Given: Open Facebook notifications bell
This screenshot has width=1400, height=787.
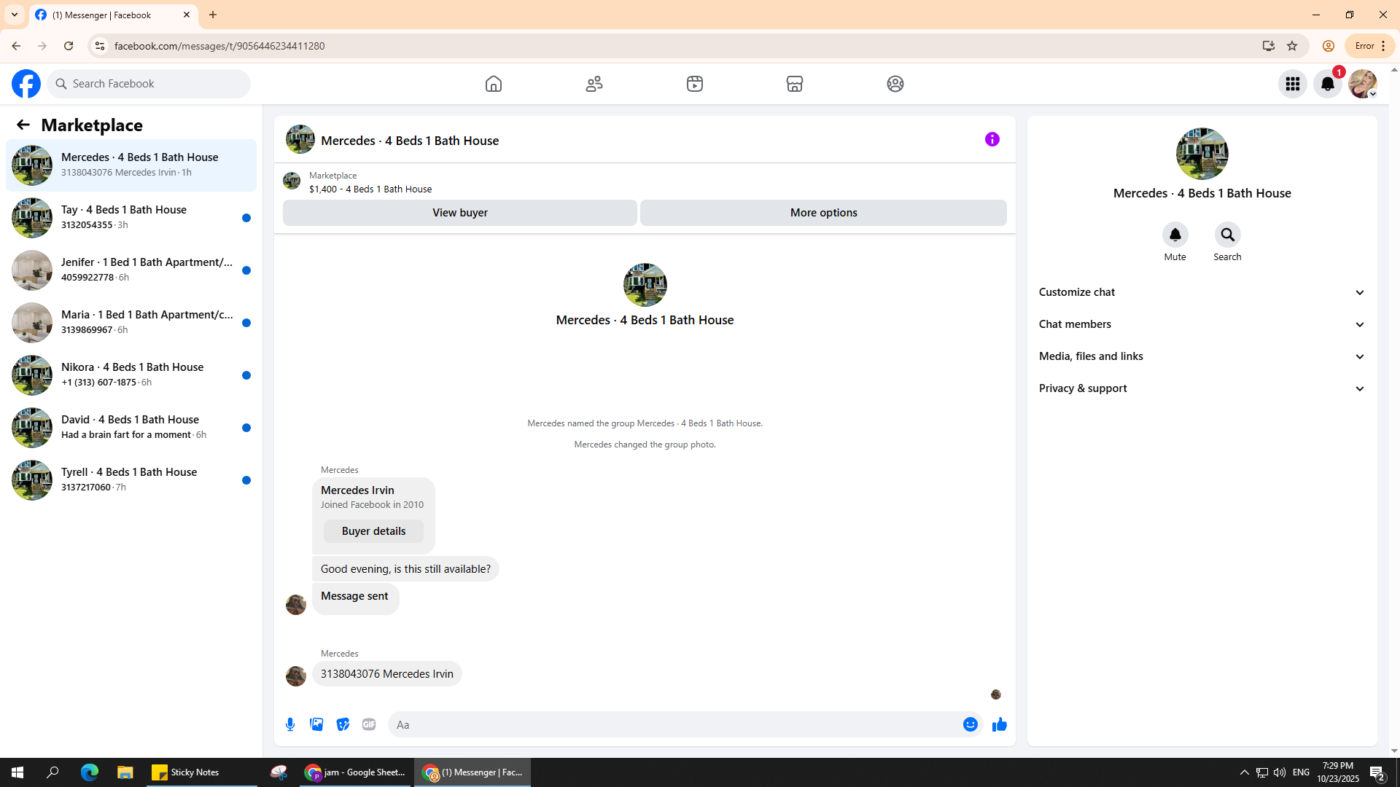Looking at the screenshot, I should (1327, 84).
